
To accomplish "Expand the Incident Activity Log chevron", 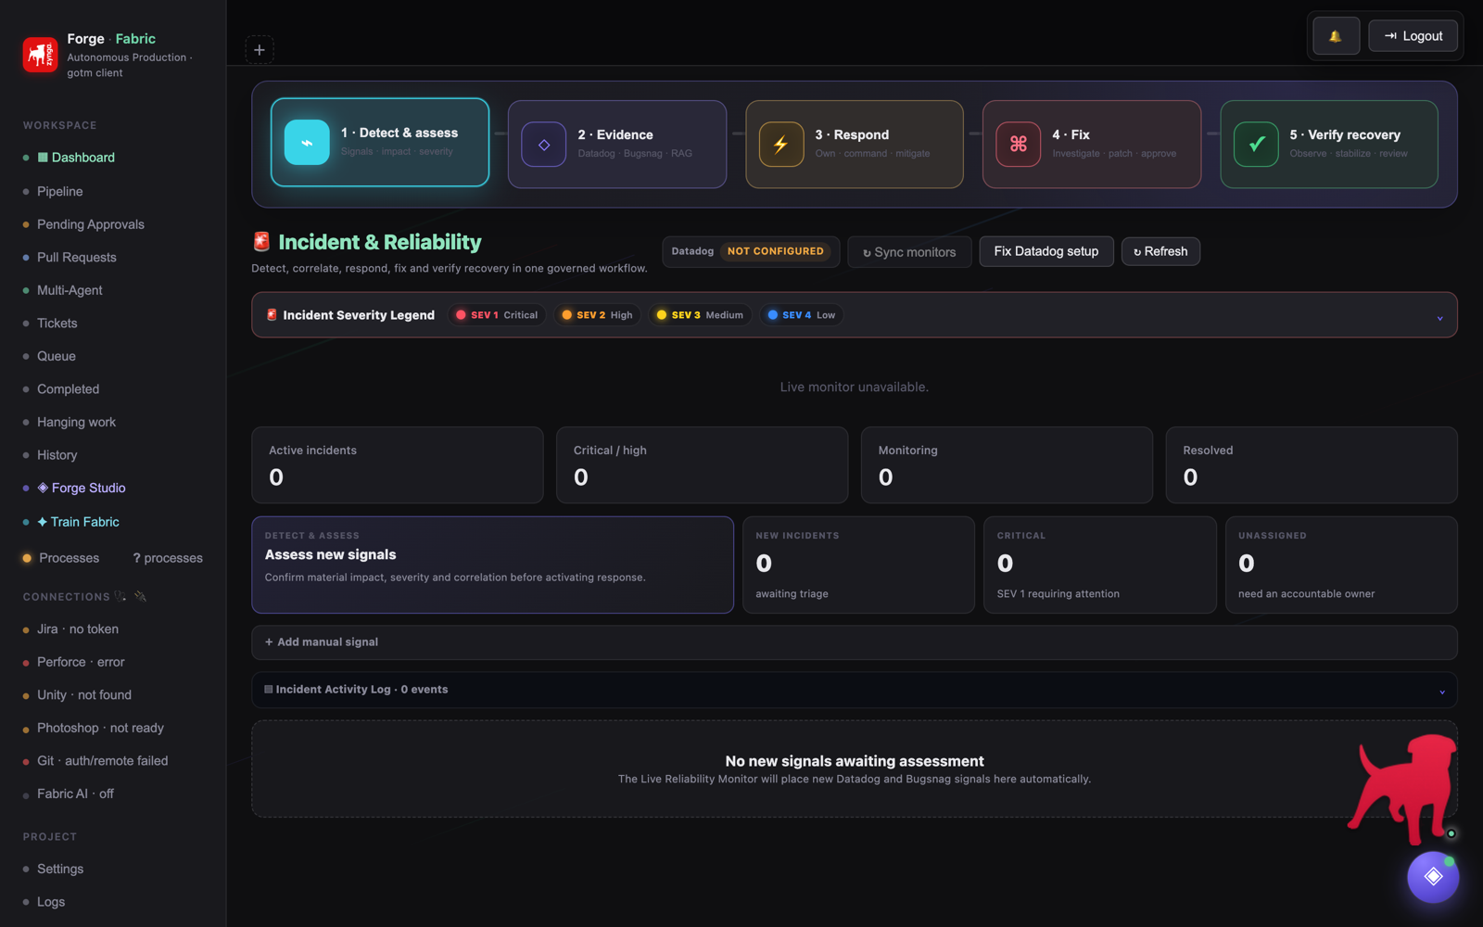I will pos(1441,692).
